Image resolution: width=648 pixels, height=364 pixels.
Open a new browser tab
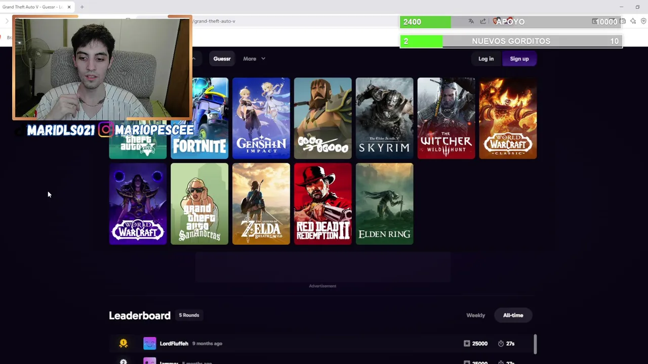coord(82,7)
